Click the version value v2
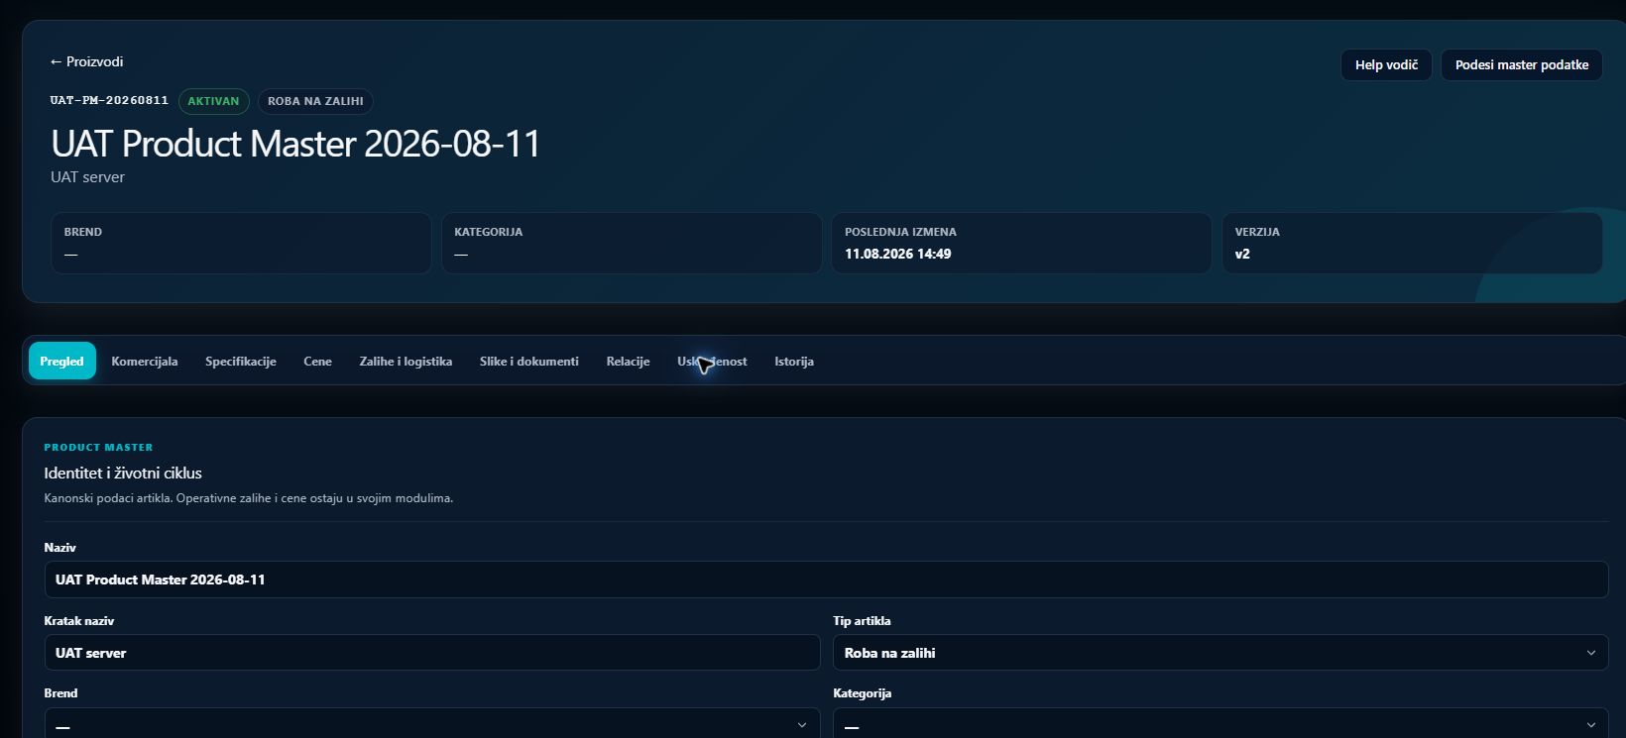This screenshot has width=1626, height=738. (x=1242, y=254)
